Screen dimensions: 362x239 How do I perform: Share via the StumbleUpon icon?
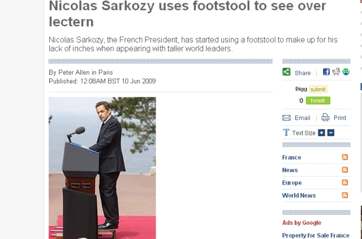[x=346, y=72]
